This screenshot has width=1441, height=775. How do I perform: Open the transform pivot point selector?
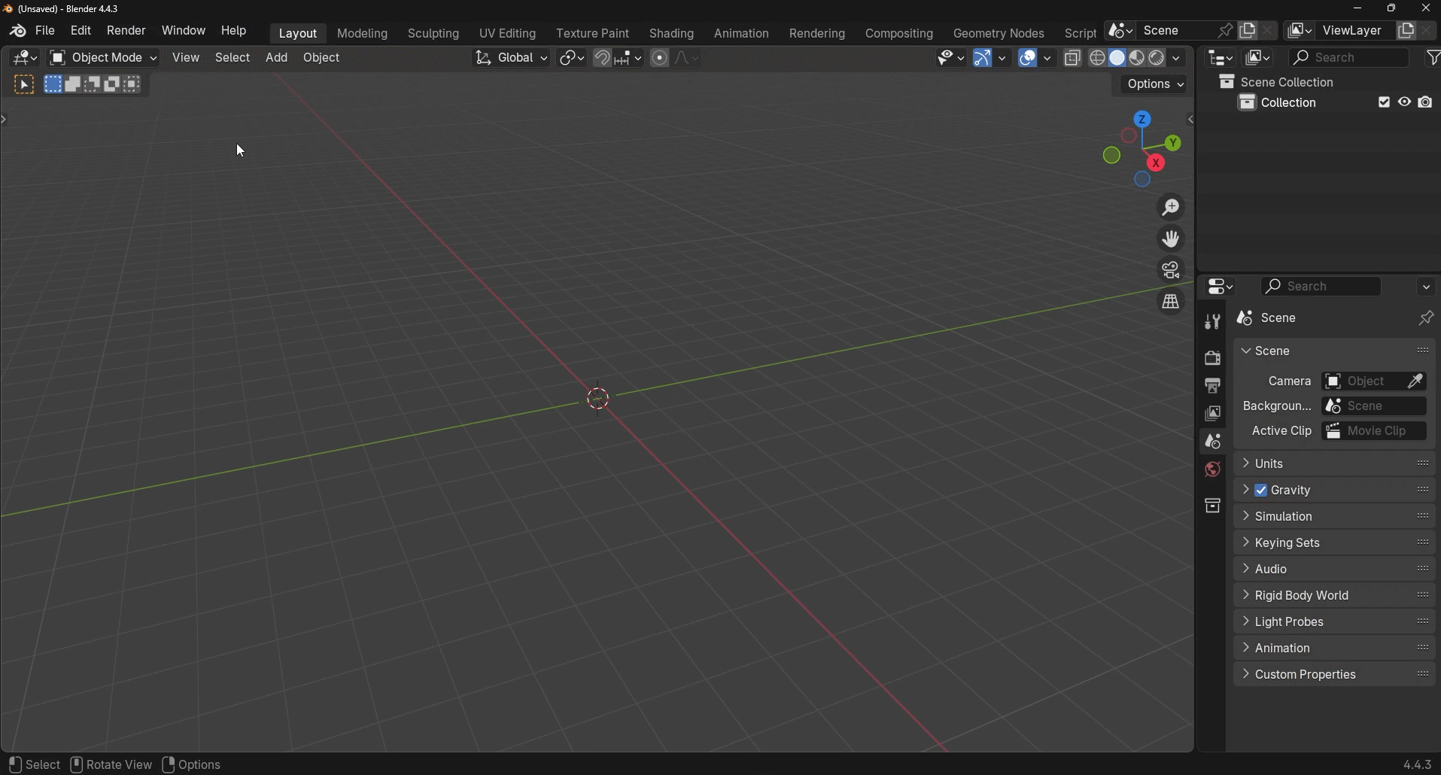pyautogui.click(x=573, y=58)
